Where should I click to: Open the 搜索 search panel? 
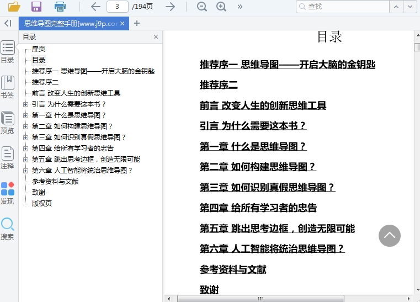(x=8, y=229)
